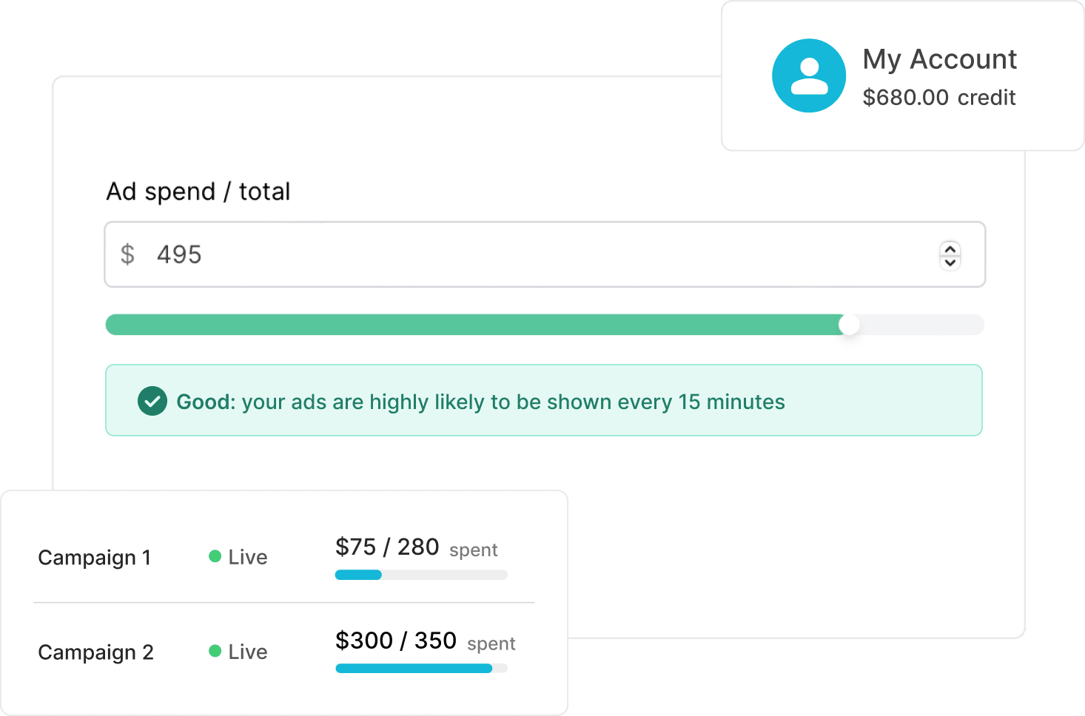Screen dimensions: 1085x716
Task: Click Campaign 1 green live status dot
Action: [215, 556]
